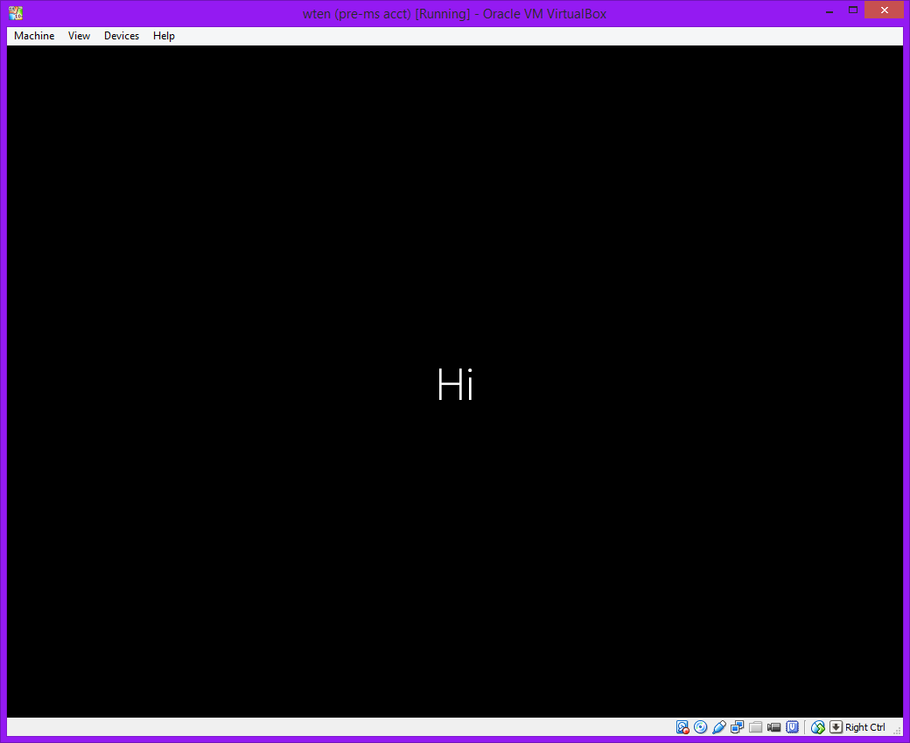Open the View menu
The height and width of the screenshot is (743, 910).
pos(79,36)
